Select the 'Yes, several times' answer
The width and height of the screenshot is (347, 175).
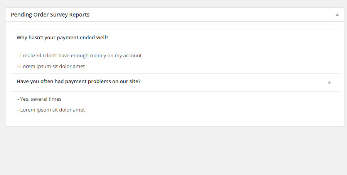click(x=39, y=99)
